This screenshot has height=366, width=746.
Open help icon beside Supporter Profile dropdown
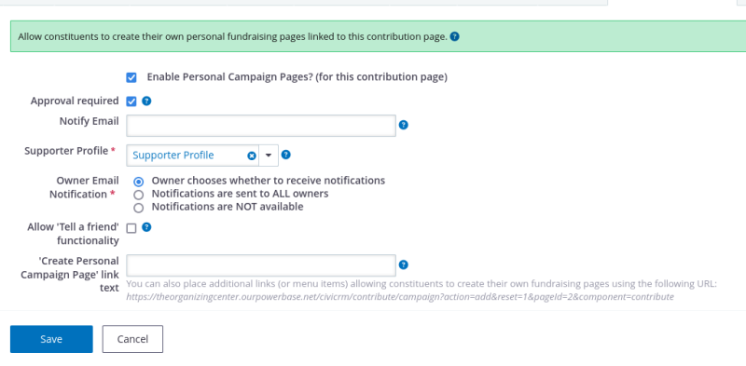pyautogui.click(x=286, y=155)
